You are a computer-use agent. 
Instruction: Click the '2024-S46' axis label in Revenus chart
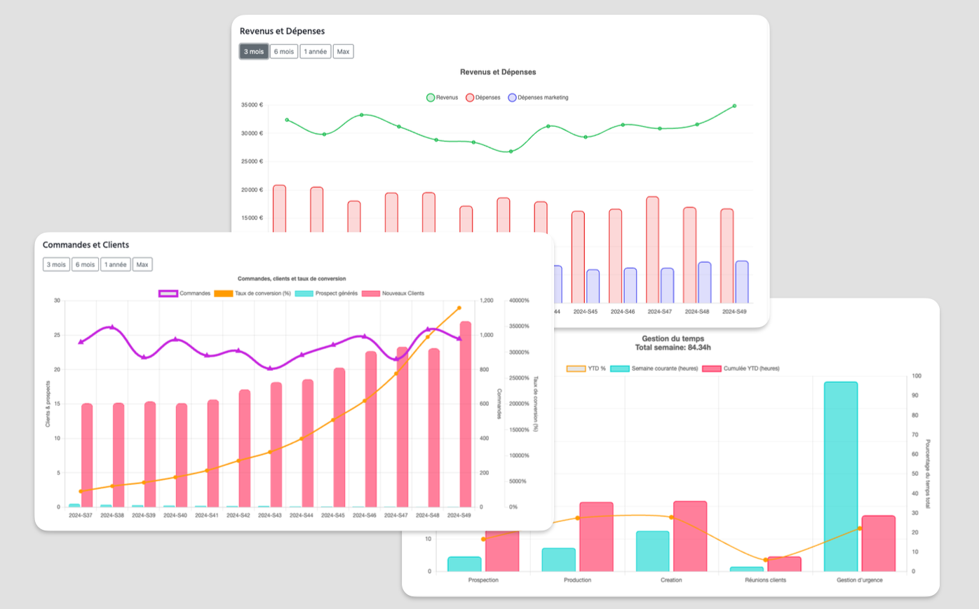pos(622,312)
